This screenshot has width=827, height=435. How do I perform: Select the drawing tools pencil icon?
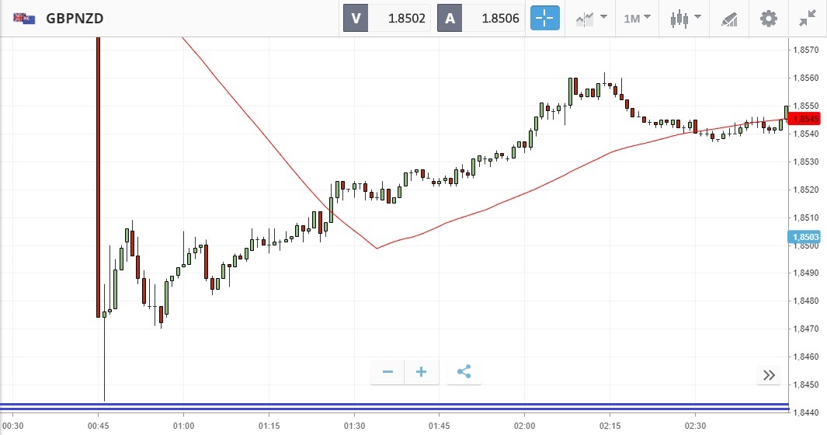[x=729, y=18]
